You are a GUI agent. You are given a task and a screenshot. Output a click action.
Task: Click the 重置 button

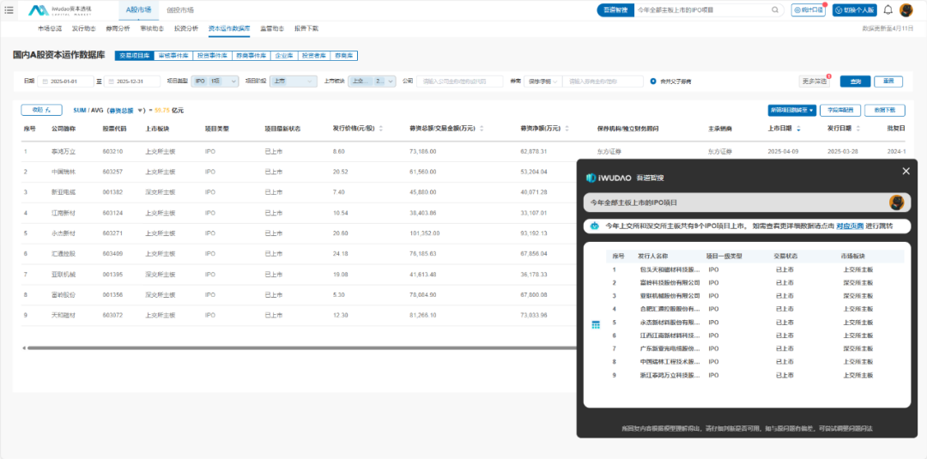[x=888, y=82]
